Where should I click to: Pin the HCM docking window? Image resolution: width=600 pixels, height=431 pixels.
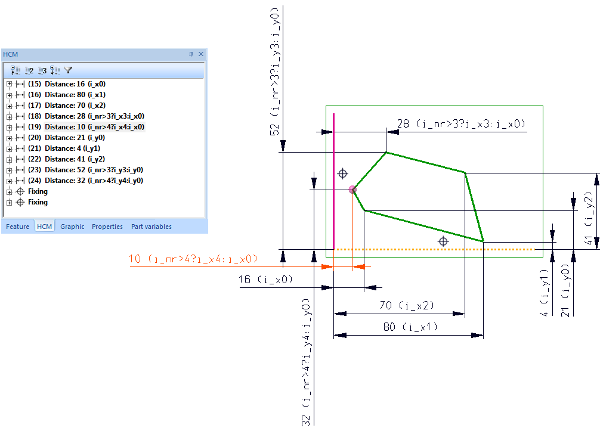coord(191,54)
